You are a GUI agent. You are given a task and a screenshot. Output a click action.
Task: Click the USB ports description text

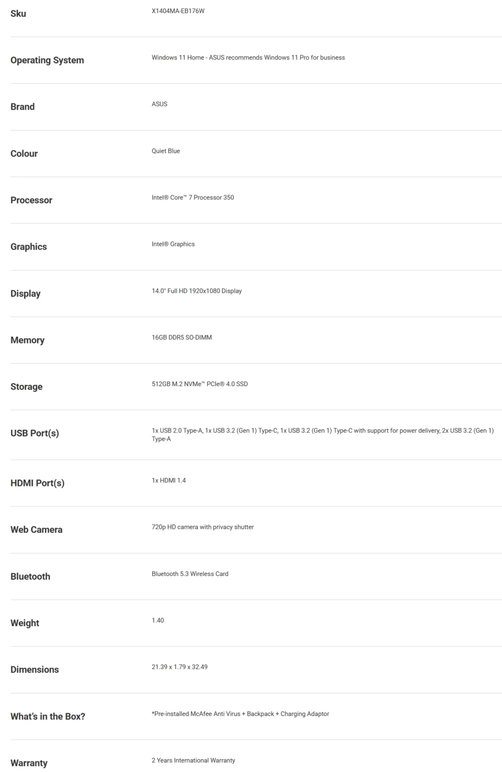pyautogui.click(x=322, y=435)
